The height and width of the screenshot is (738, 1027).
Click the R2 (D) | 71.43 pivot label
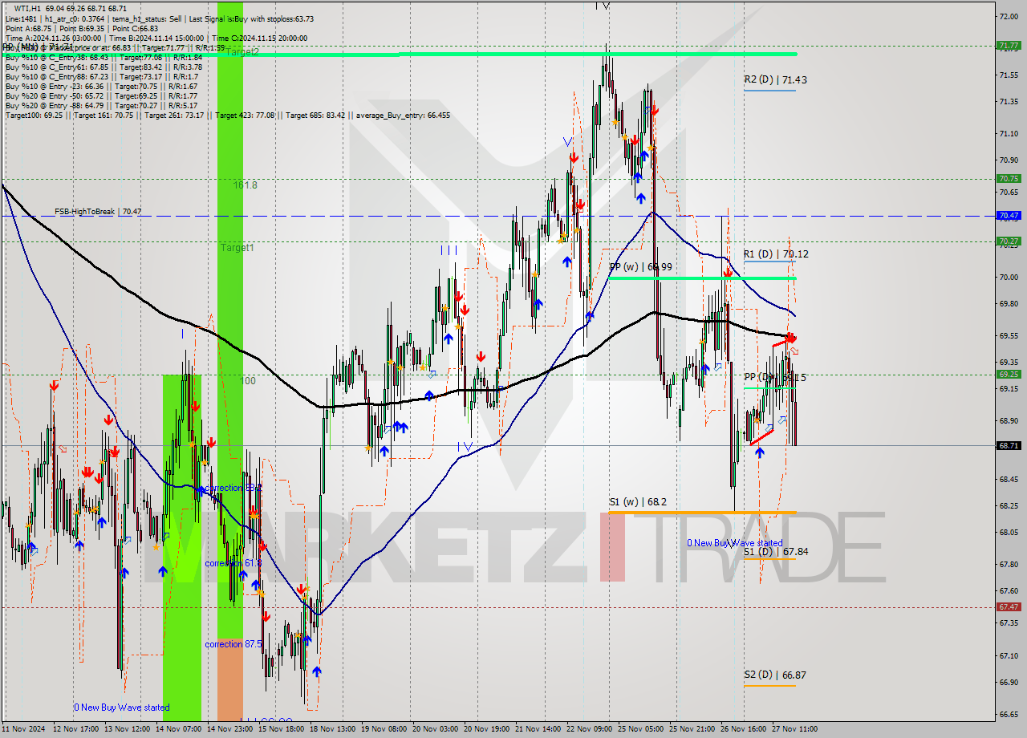tap(775, 79)
